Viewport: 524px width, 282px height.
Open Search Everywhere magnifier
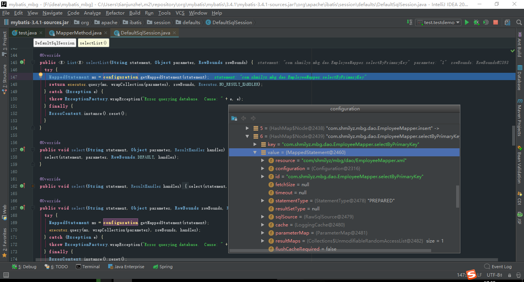point(519,22)
